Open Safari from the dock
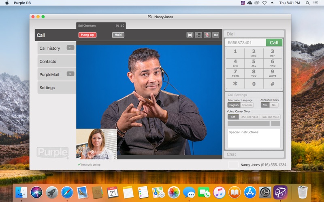 67,192
